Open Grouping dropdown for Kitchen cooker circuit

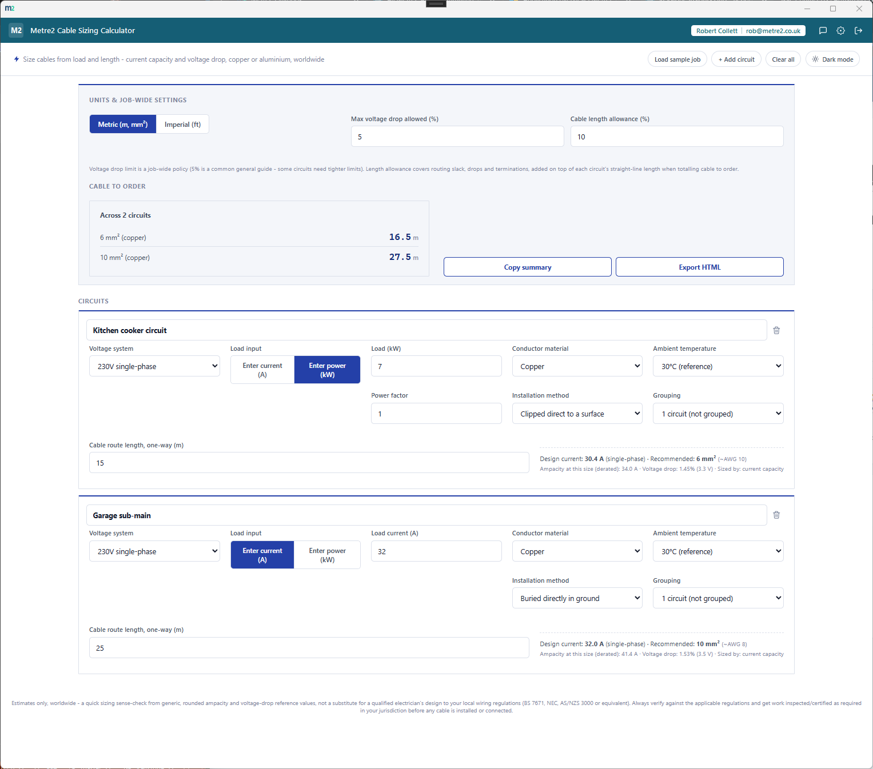[x=718, y=414]
